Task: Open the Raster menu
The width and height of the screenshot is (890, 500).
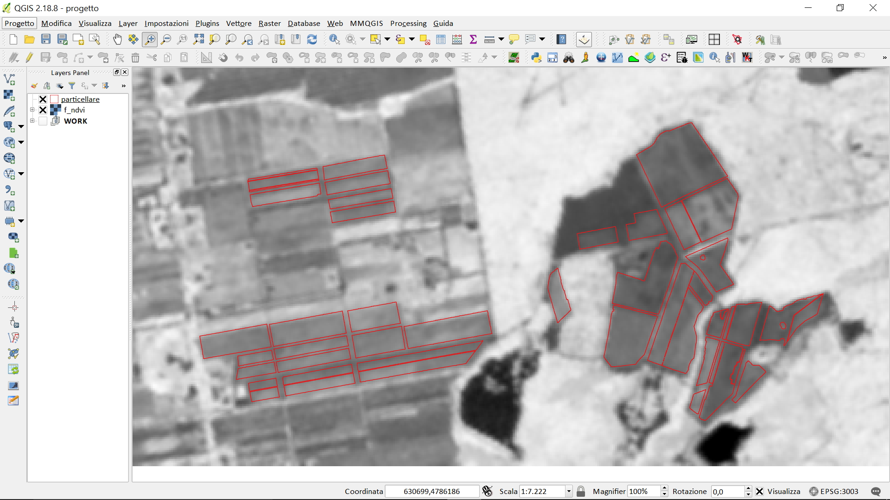Action: [x=269, y=23]
